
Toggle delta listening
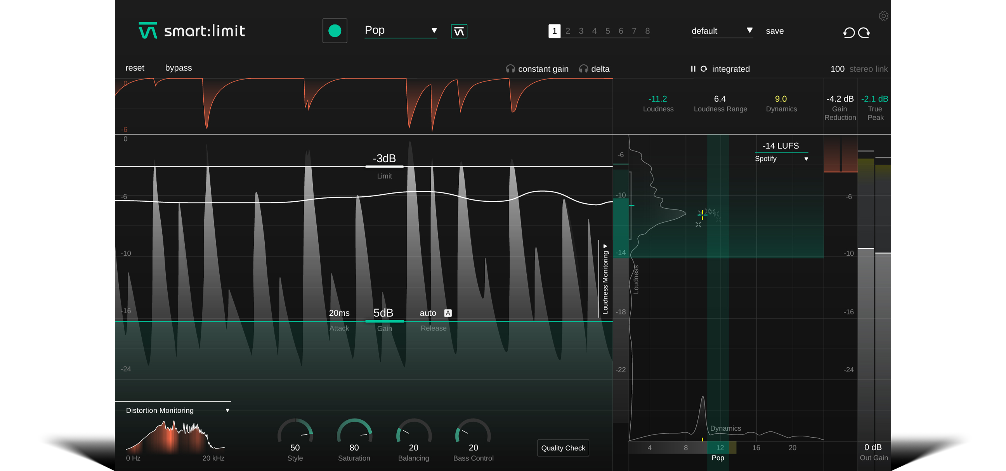[600, 69]
